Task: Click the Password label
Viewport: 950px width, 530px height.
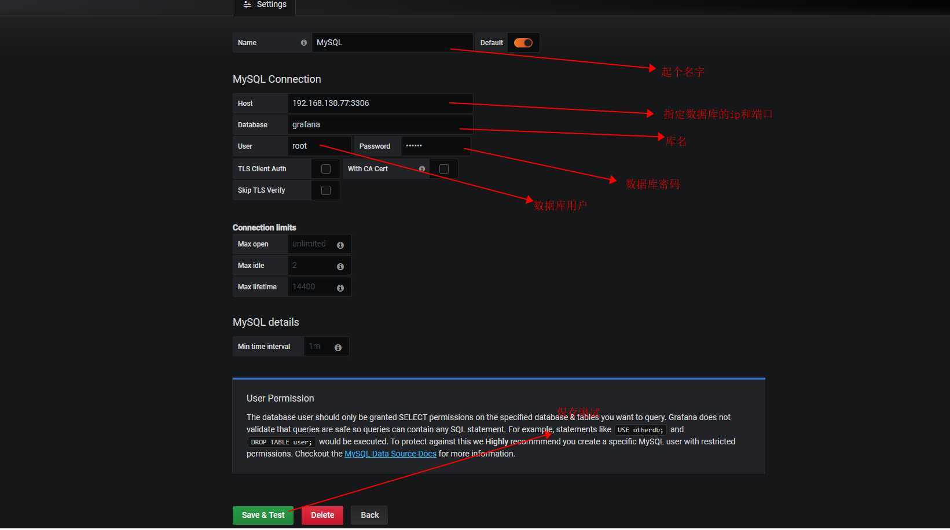Action: pos(375,146)
